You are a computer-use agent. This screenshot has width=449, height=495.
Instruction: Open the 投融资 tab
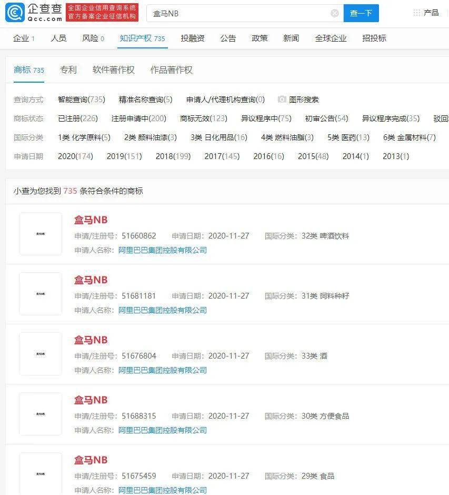(x=193, y=38)
